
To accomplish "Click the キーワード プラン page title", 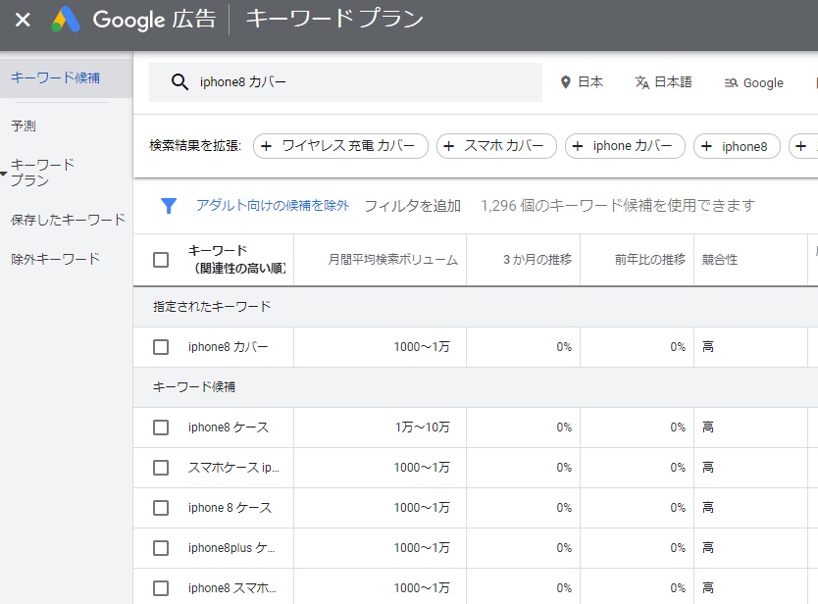I will [x=334, y=20].
